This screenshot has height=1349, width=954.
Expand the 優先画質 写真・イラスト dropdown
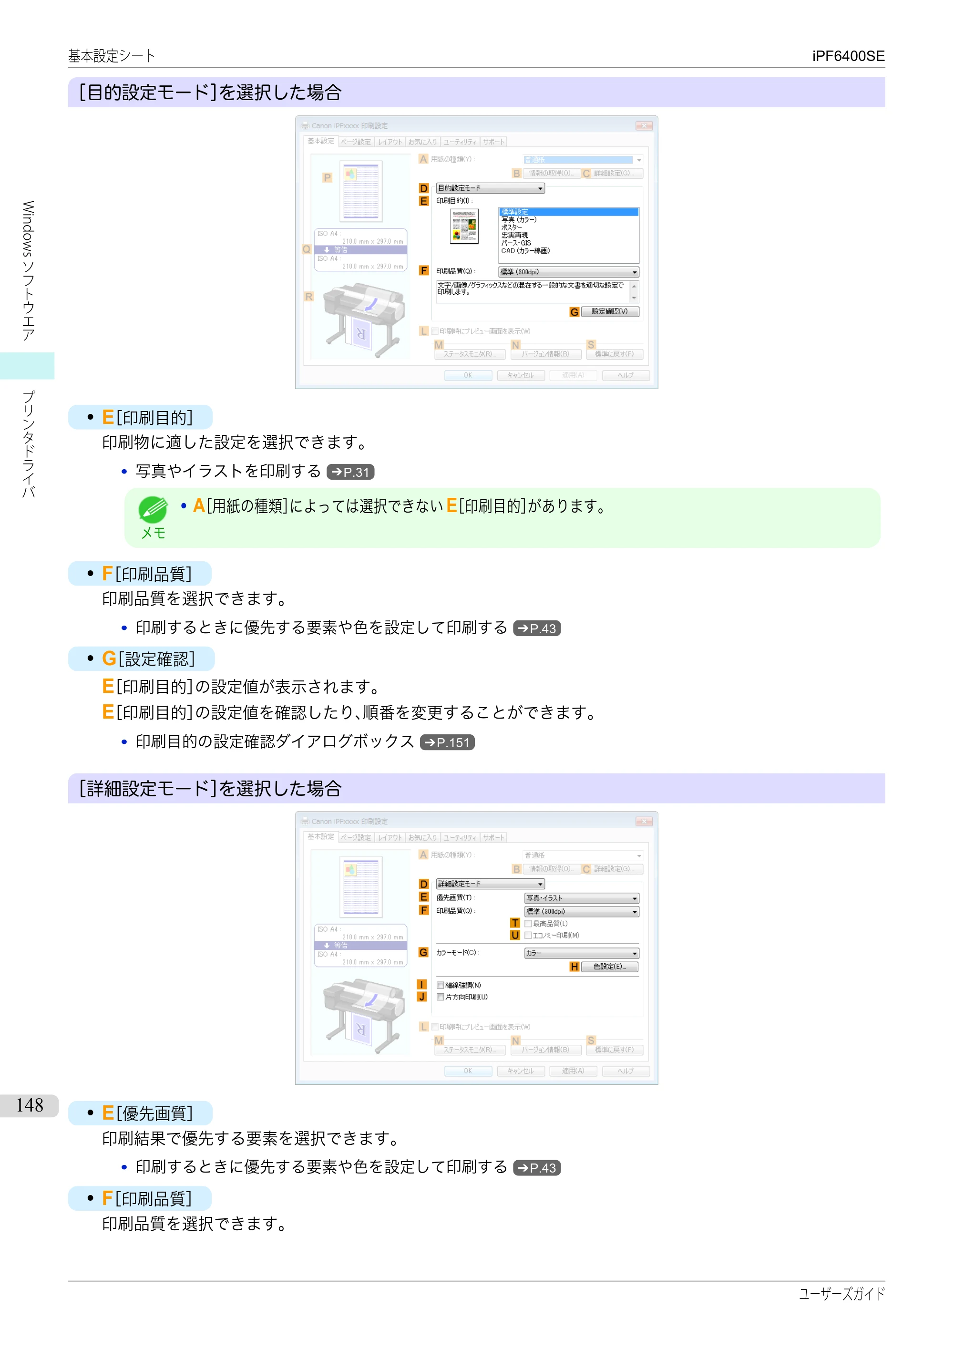582,898
